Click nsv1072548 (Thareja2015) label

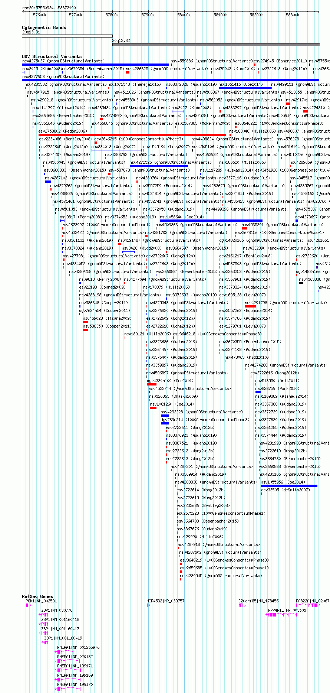[134, 84]
